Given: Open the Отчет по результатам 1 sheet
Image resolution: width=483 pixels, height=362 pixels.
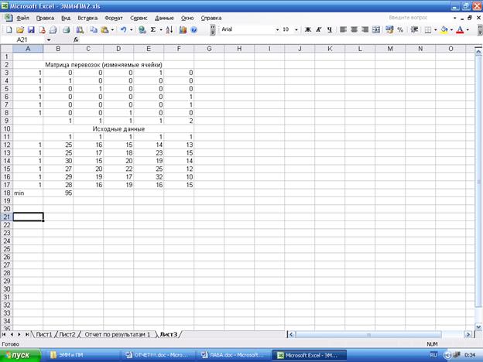Looking at the screenshot, I should (118, 334).
